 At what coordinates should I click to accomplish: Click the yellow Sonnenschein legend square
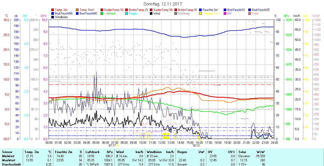pyautogui.click(x=201, y=13)
